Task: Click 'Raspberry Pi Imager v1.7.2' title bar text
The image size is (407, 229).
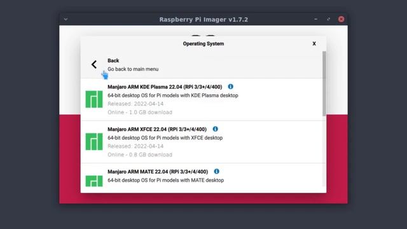Action: pos(203,20)
